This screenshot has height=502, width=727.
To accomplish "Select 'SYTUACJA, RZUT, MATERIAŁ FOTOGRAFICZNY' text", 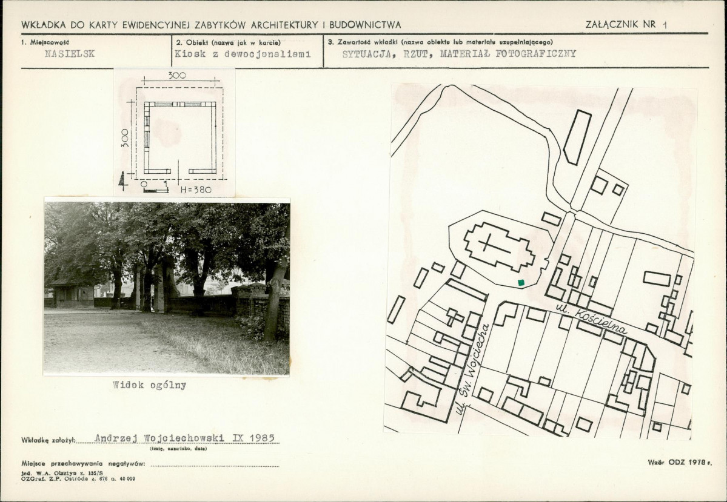I will tap(459, 54).
